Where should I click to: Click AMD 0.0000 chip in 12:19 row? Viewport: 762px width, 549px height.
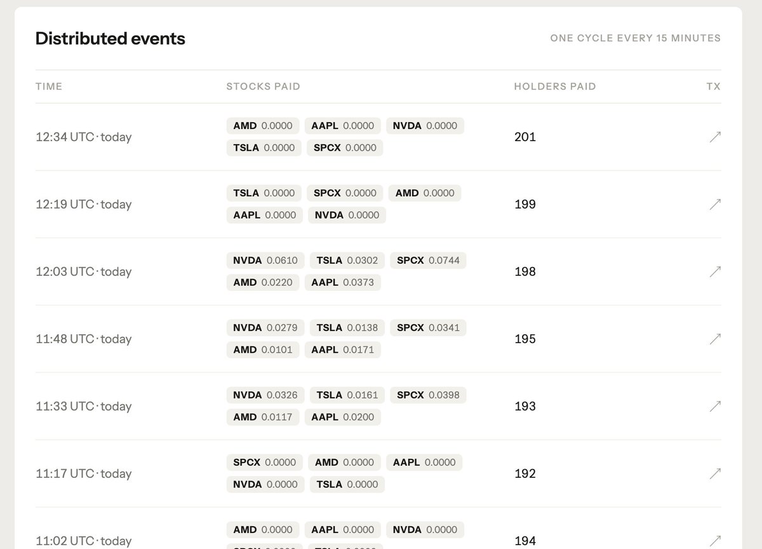click(x=425, y=193)
